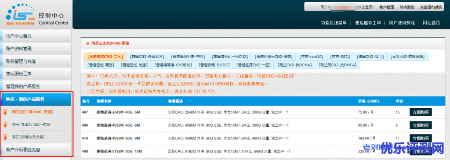
Task: Click the price 95.00 / 月
Action: (366, 125)
